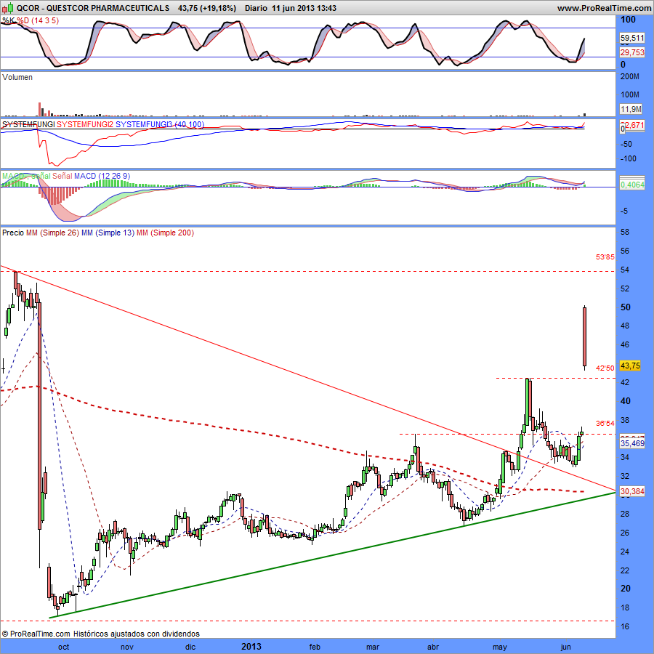This screenshot has height=654, width=654.
Task: Select the Diario timeframe label
Action: [x=256, y=8]
